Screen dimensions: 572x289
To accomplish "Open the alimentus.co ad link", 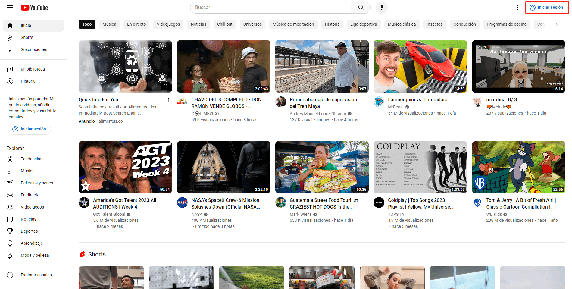I will pyautogui.click(x=111, y=121).
